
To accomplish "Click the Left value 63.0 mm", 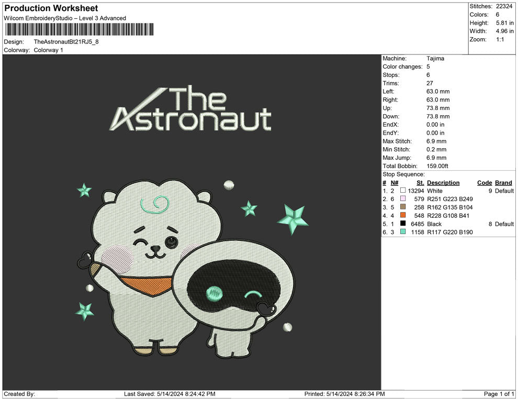I will pyautogui.click(x=438, y=92).
